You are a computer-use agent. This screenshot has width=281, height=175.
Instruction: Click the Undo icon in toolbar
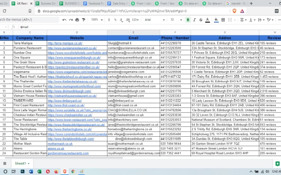click(x=64, y=20)
